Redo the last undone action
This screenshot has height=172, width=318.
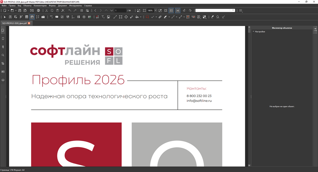coord(75,10)
